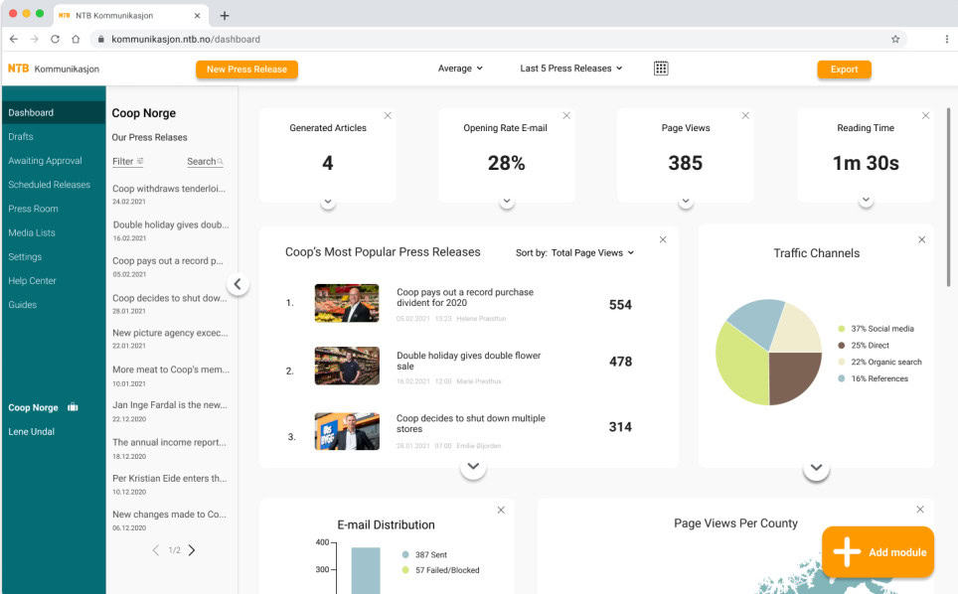Close the E-mail Distribution module
Viewport: 958px width, 594px height.
coord(501,510)
